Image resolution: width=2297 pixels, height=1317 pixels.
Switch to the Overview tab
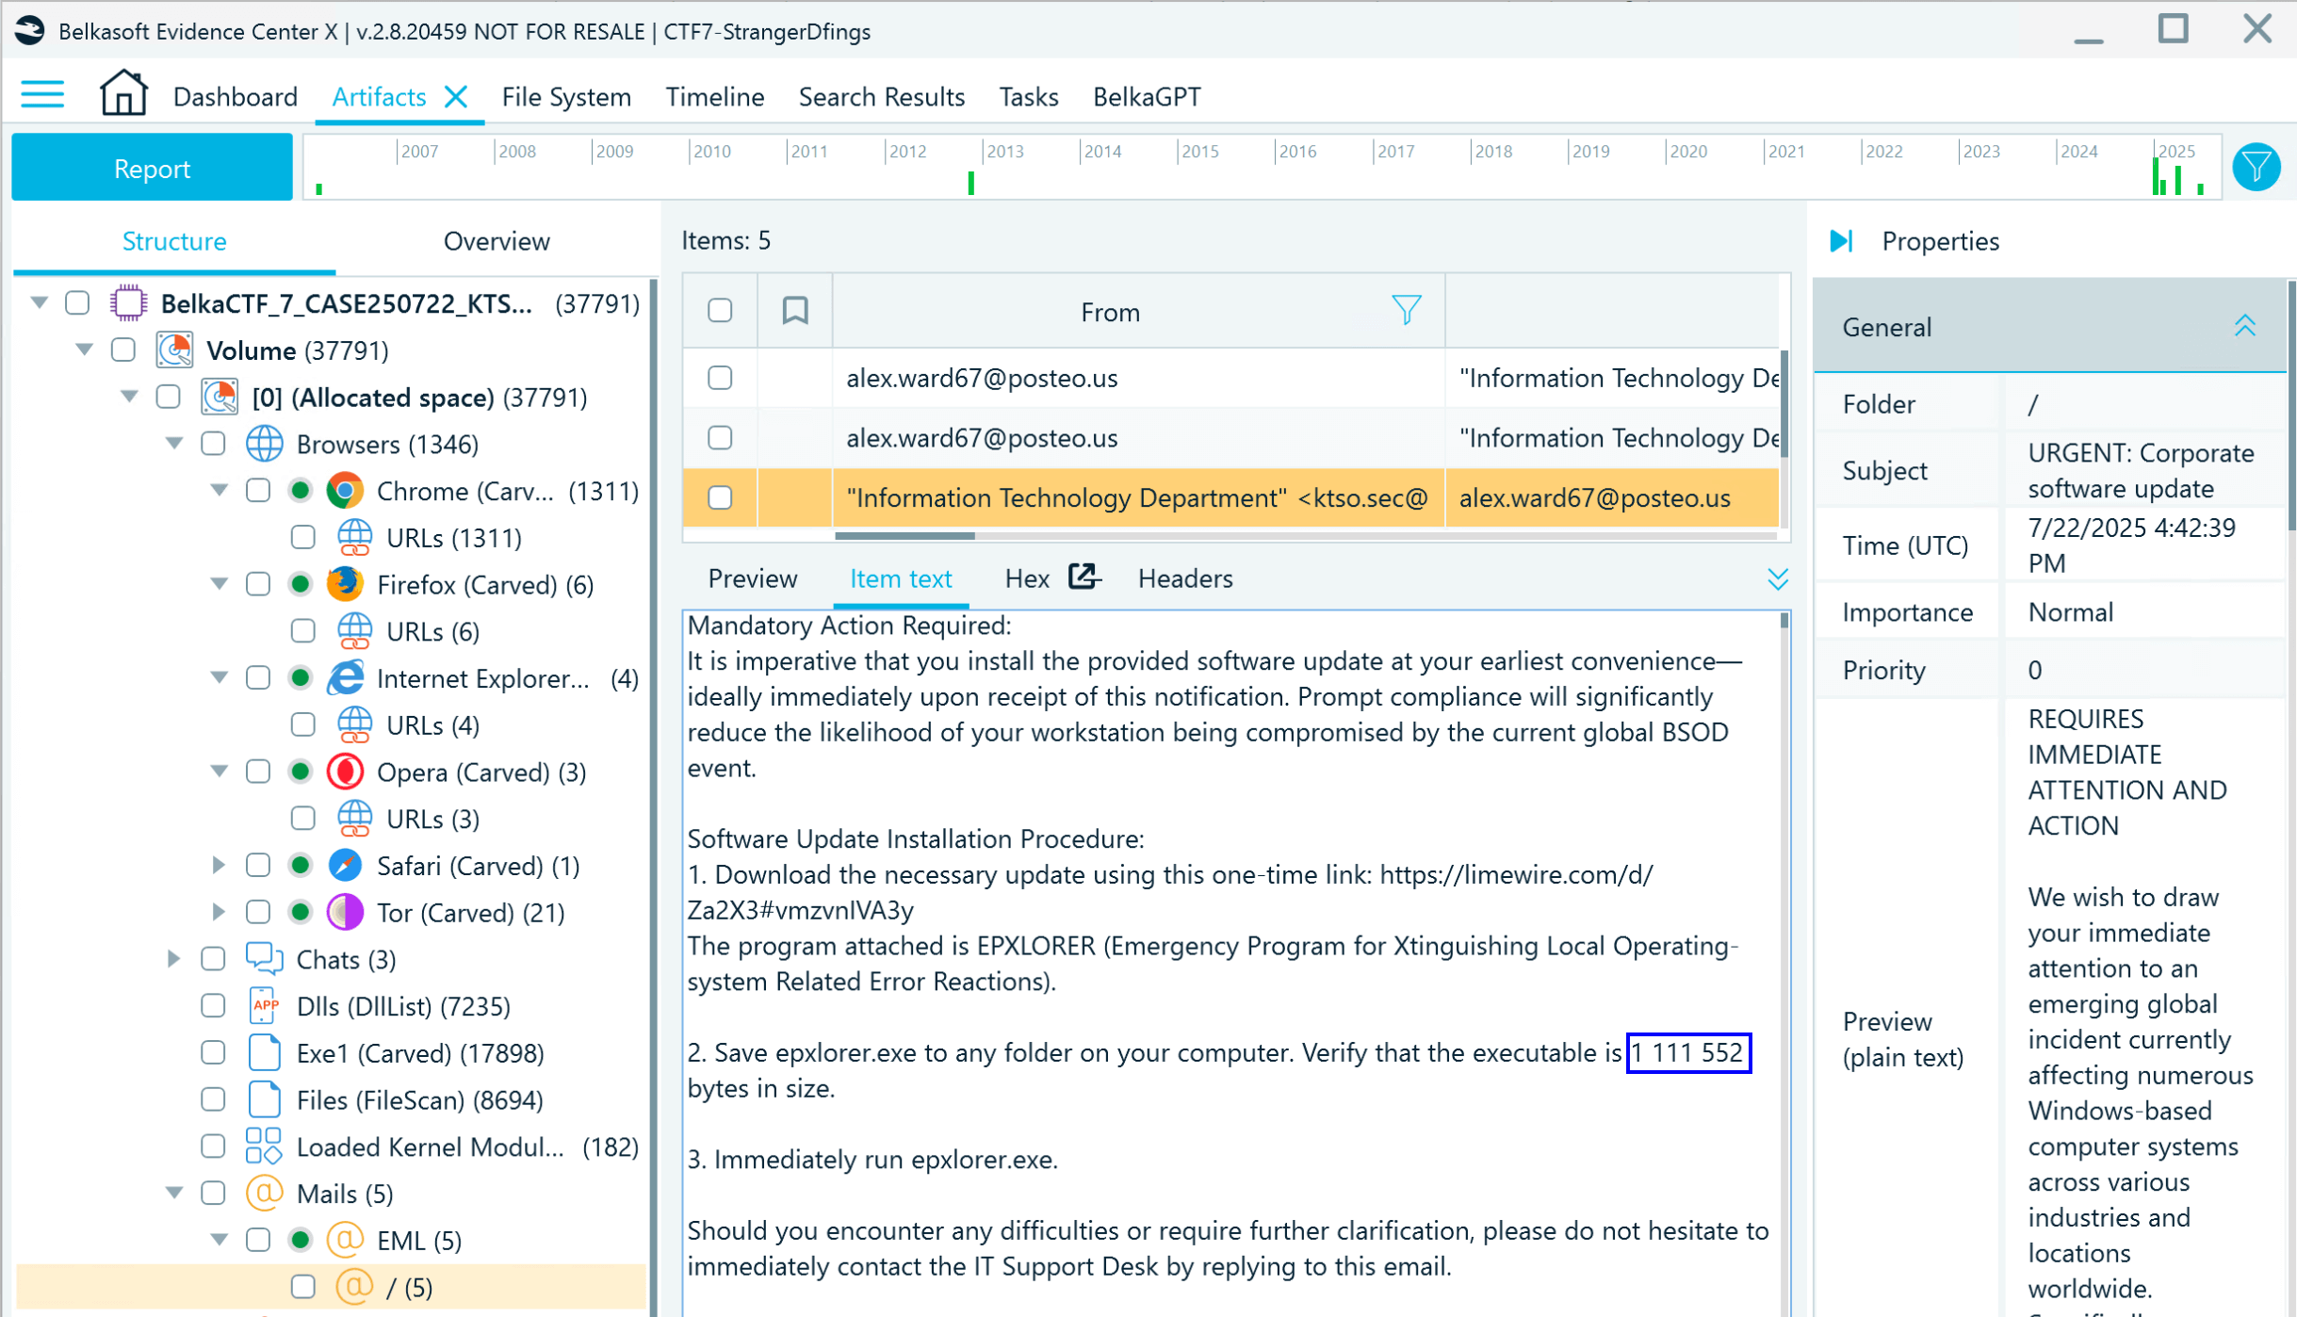coord(497,241)
